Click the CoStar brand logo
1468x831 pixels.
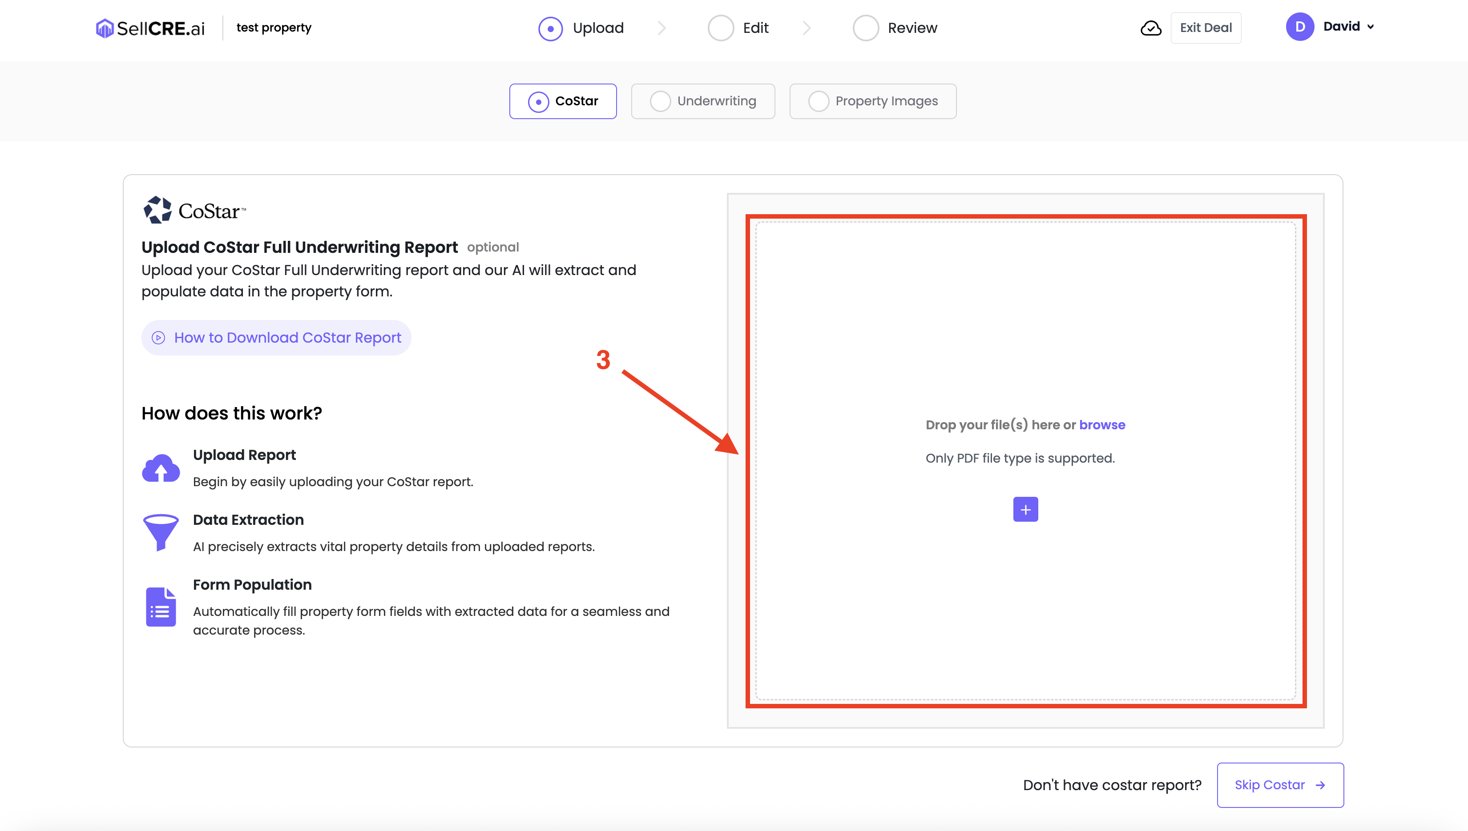pos(194,211)
